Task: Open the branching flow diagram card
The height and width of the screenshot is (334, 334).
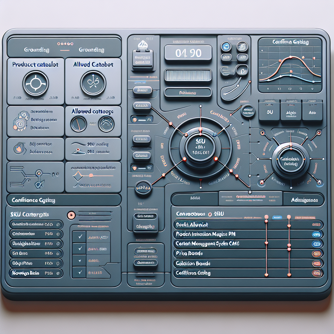Action: (35, 177)
